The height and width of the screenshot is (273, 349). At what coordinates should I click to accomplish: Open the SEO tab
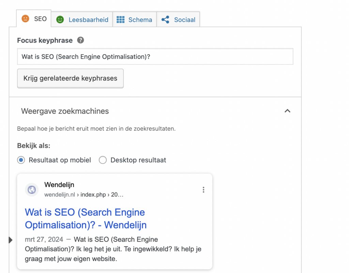click(34, 18)
